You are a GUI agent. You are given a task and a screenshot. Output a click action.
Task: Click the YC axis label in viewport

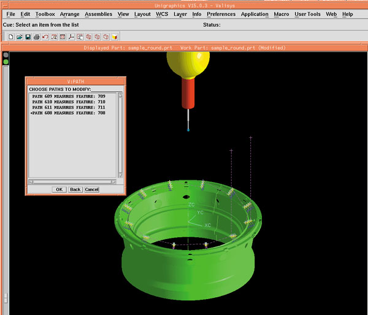[200, 213]
